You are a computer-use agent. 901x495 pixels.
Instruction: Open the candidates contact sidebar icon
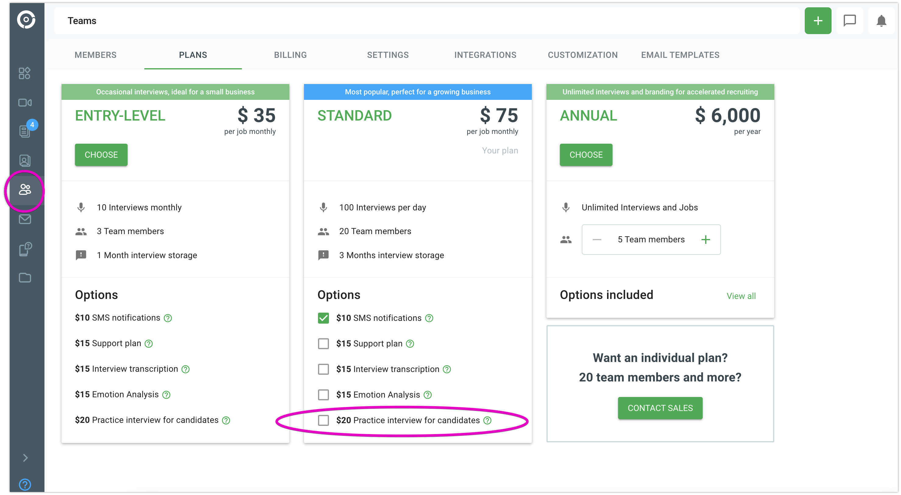[24, 161]
